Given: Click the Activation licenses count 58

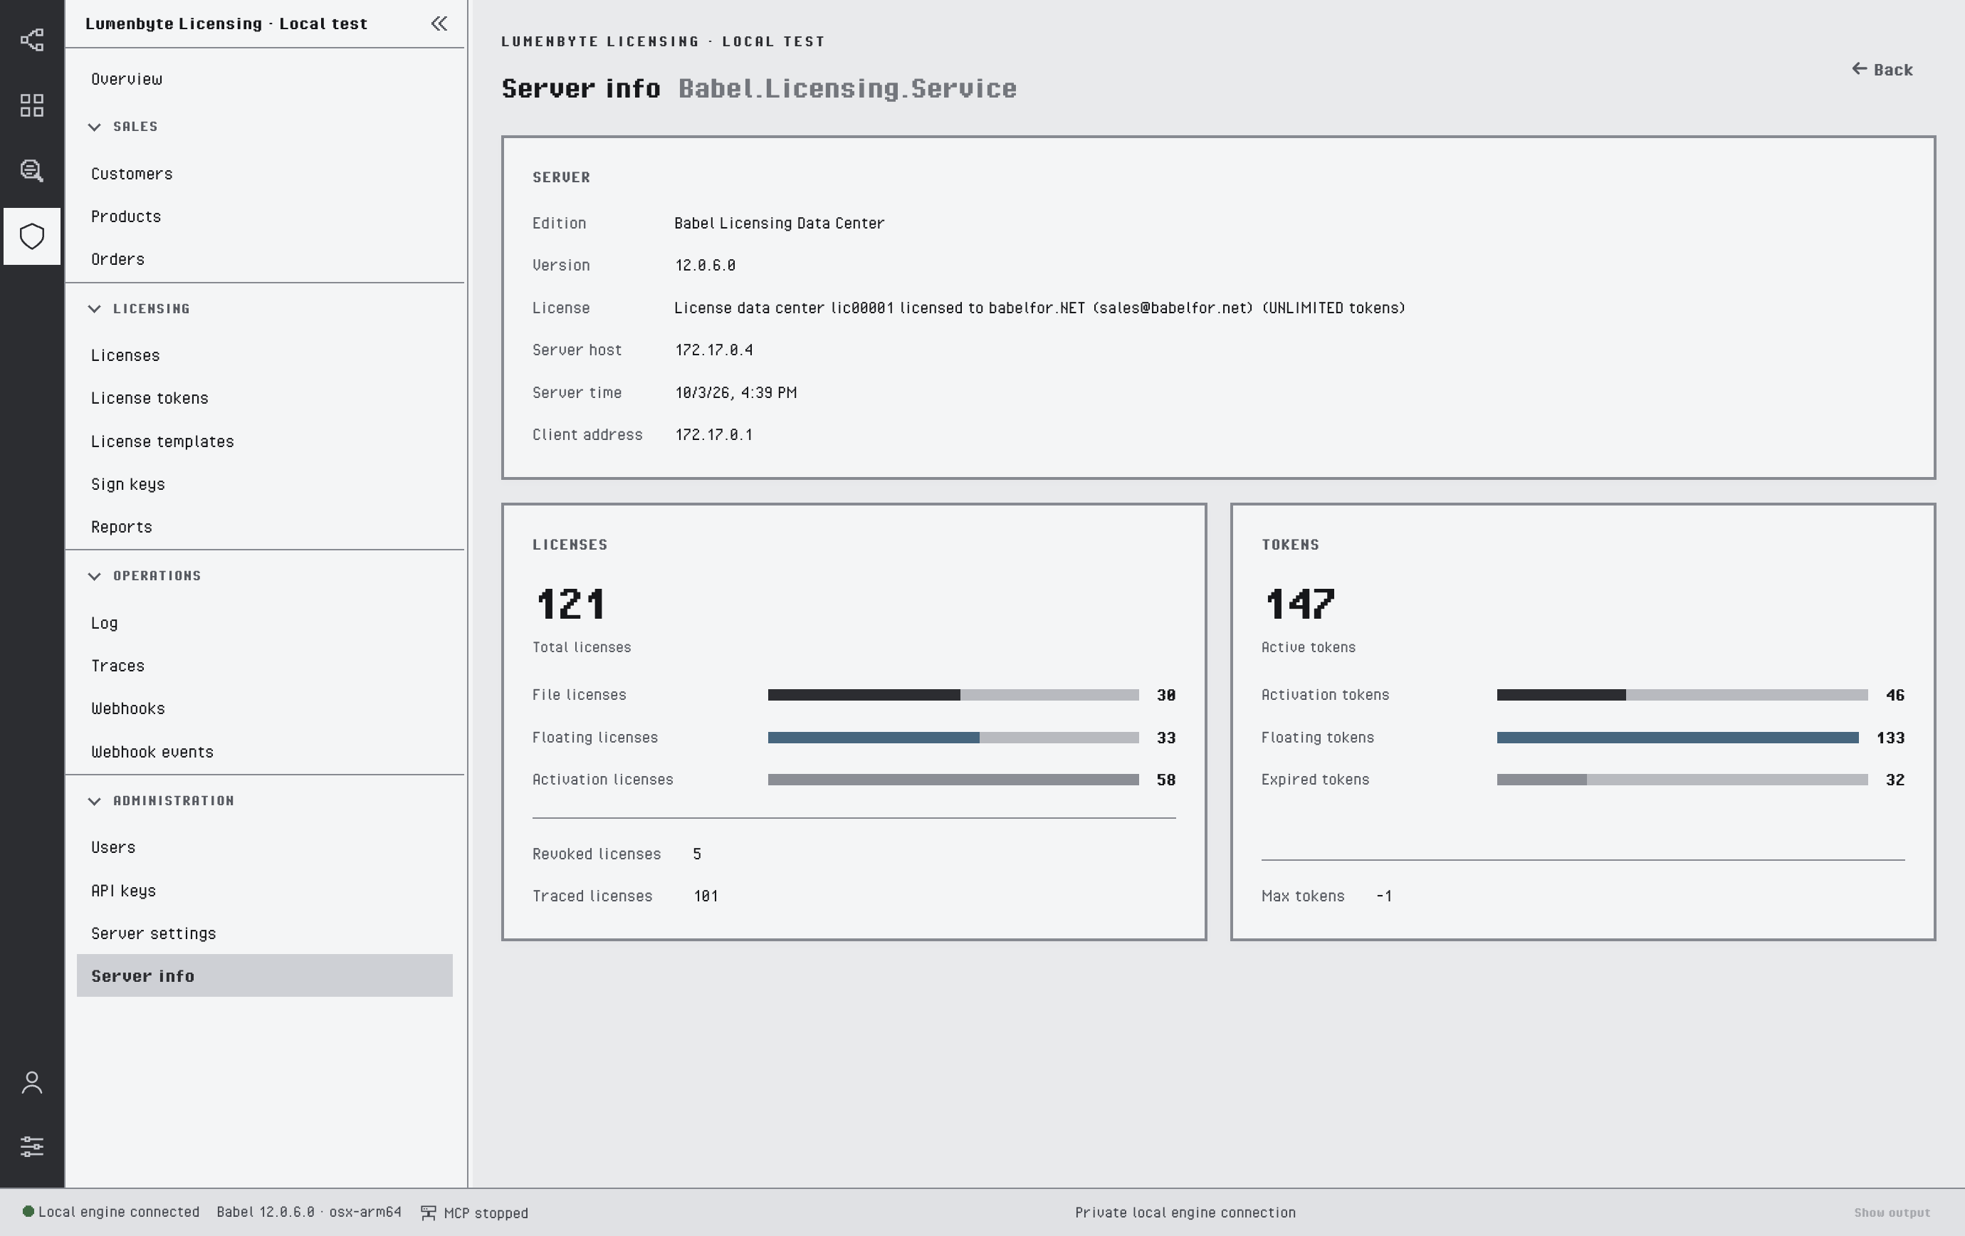Looking at the screenshot, I should pyautogui.click(x=1166, y=781).
